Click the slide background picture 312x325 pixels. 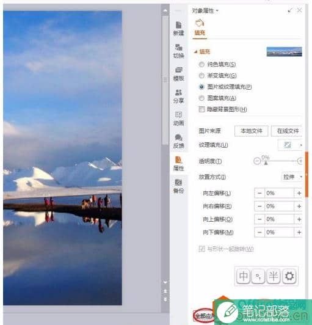[62, 158]
